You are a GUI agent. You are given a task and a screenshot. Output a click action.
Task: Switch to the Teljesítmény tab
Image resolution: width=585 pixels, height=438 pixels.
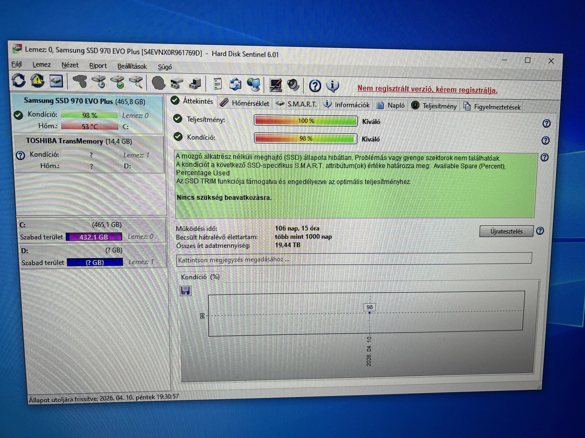[434, 106]
